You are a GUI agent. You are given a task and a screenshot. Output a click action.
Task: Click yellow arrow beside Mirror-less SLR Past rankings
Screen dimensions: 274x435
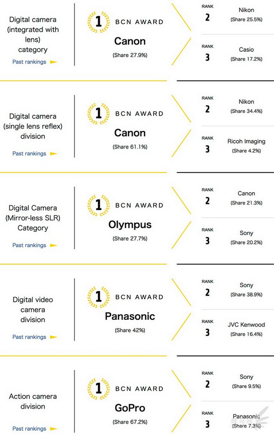coord(53,246)
